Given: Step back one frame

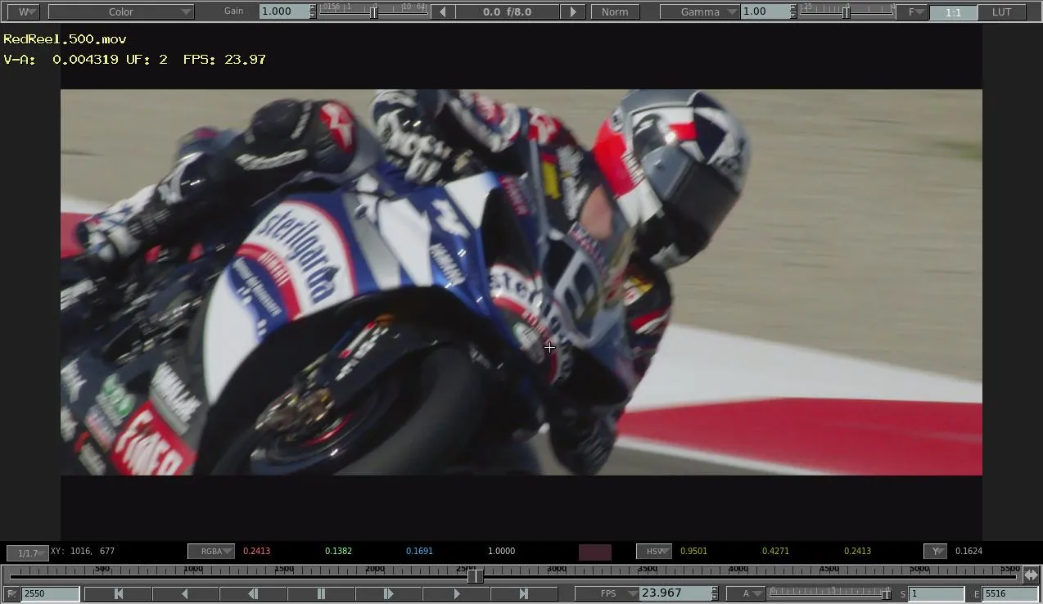Looking at the screenshot, I should 253,593.
